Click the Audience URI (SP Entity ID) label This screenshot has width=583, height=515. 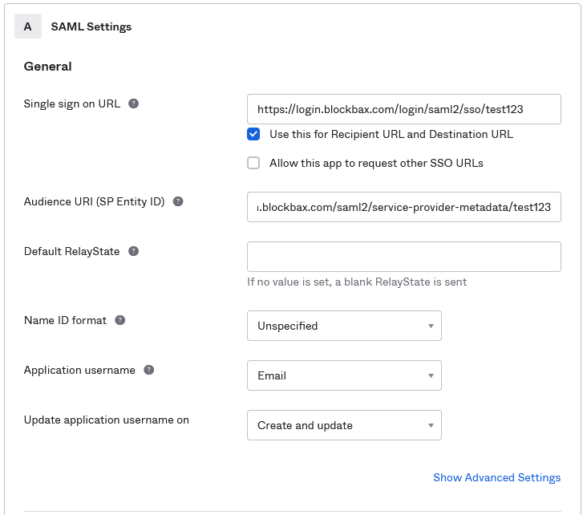(x=94, y=201)
